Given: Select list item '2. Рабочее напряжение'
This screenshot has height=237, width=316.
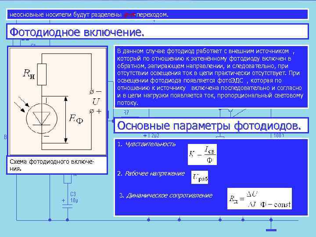Looking at the screenshot, I should [151, 173].
